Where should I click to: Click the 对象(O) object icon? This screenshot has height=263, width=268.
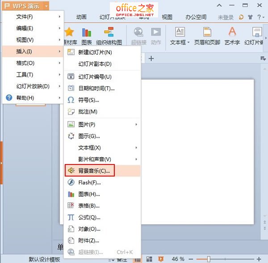point(71,229)
